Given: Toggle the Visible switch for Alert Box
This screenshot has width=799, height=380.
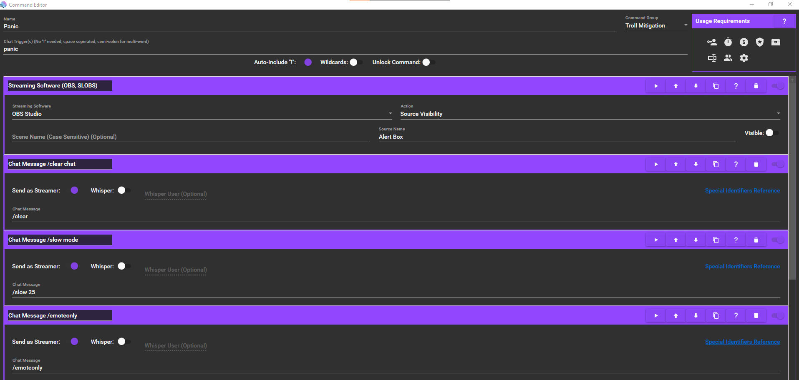Looking at the screenshot, I should (772, 132).
